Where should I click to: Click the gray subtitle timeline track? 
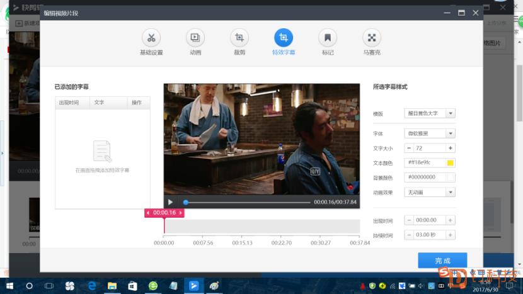[262, 227]
